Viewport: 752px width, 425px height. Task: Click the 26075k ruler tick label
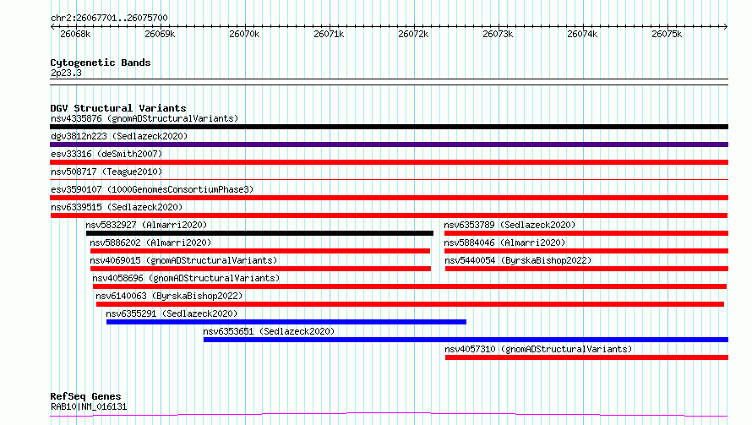(666, 34)
